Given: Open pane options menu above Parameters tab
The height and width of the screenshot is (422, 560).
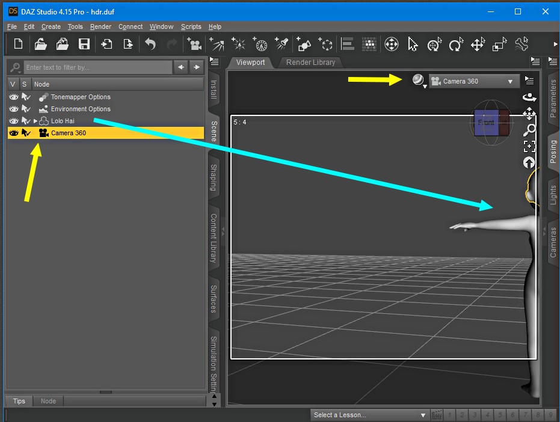Looking at the screenshot, I should pos(553,61).
